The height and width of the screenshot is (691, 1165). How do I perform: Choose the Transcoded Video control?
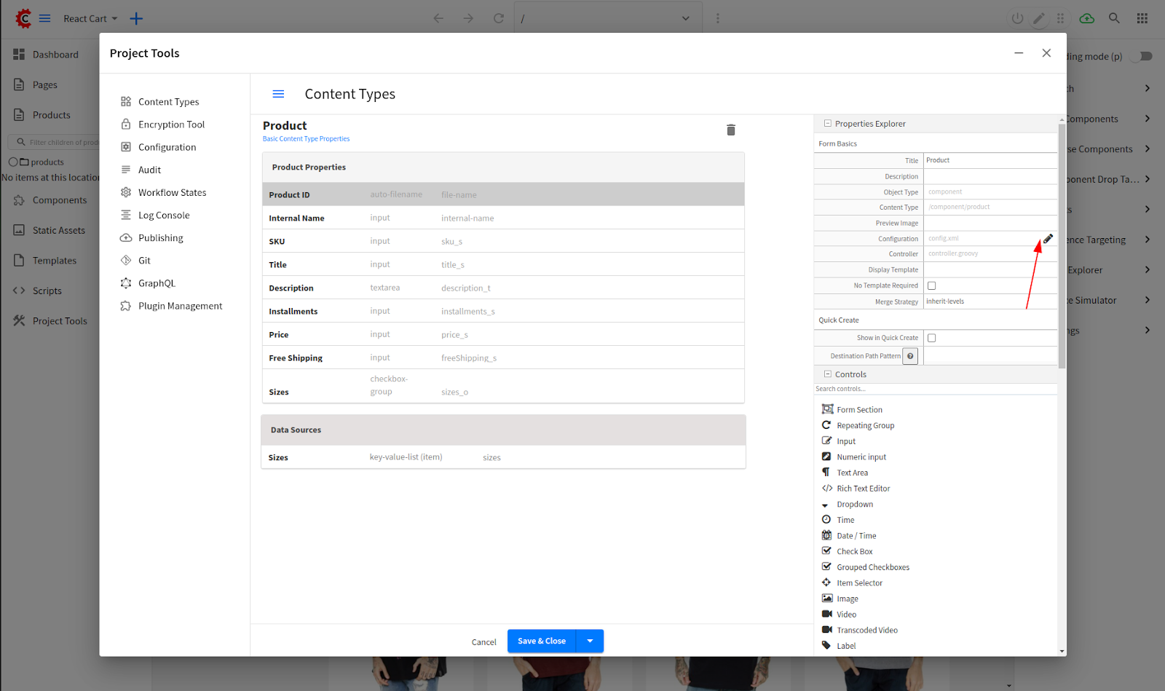(x=866, y=631)
